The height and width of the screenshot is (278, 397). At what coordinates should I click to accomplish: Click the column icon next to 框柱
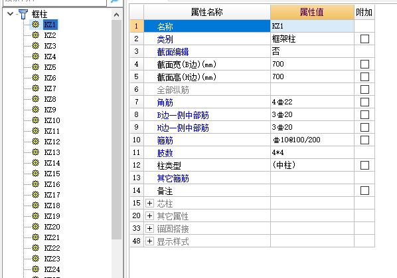tap(23, 14)
